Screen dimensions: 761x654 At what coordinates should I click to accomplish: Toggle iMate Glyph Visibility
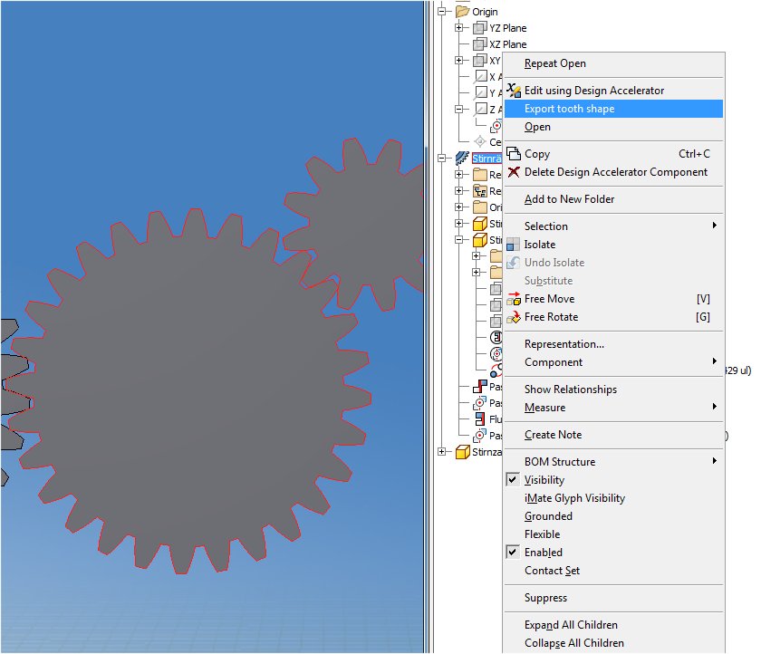click(613, 498)
